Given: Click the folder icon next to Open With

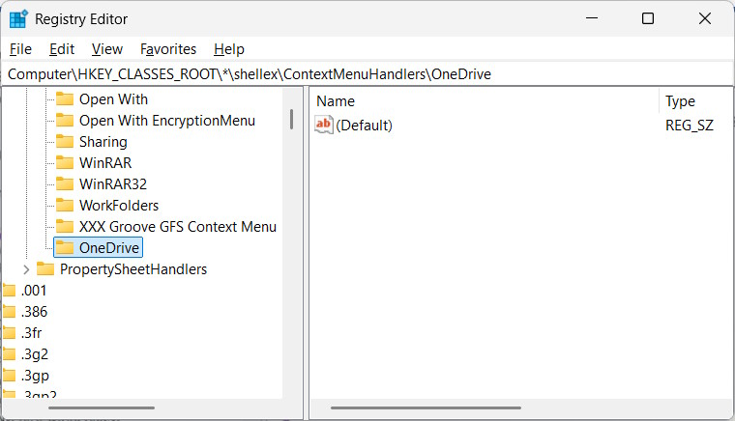Looking at the screenshot, I should [65, 99].
